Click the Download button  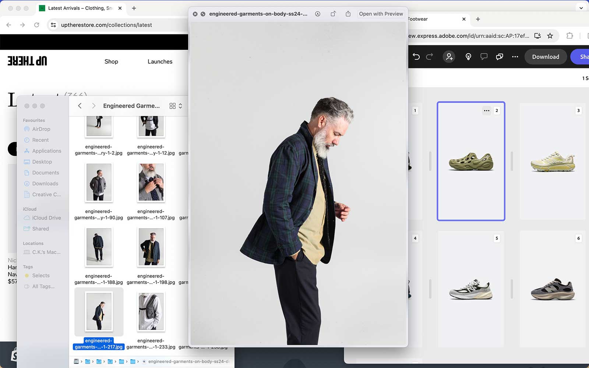pos(545,57)
